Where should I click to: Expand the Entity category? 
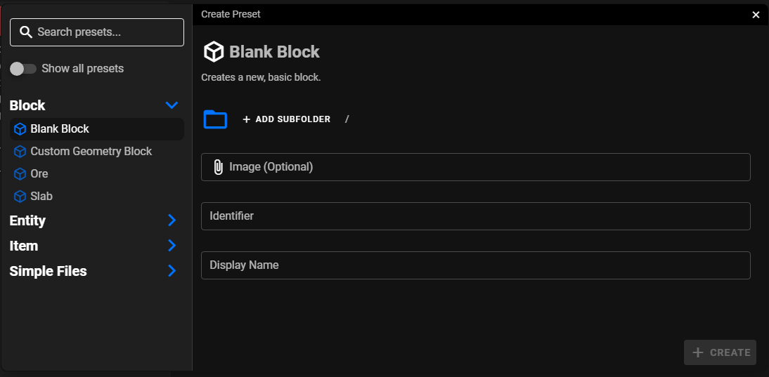coord(172,220)
